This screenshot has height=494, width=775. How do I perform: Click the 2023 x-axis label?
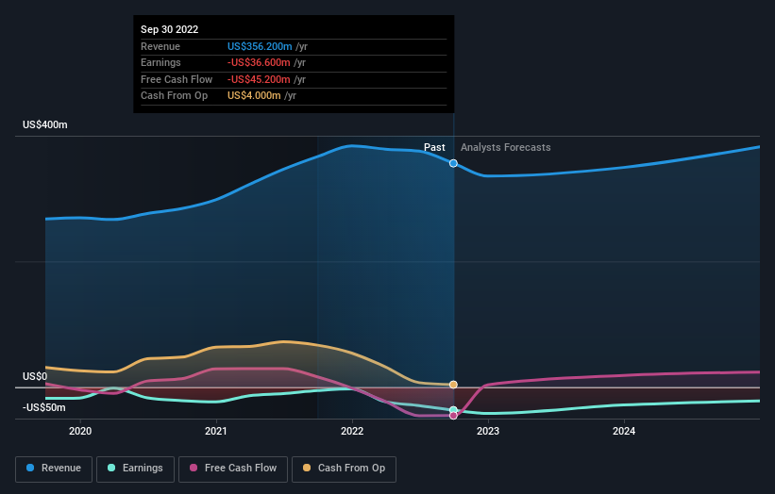tap(488, 431)
